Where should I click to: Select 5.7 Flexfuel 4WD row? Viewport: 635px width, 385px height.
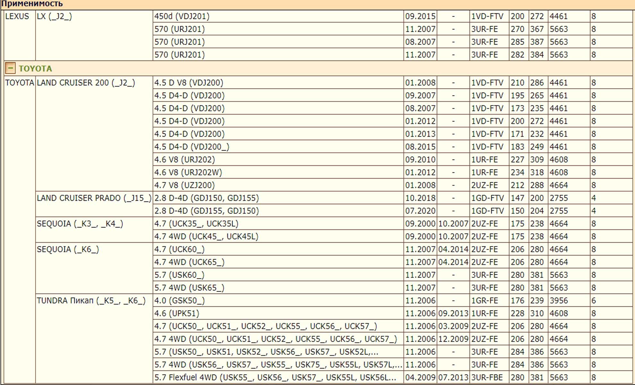tap(393, 378)
